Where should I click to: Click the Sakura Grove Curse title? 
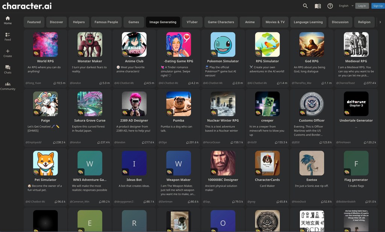click(x=90, y=121)
